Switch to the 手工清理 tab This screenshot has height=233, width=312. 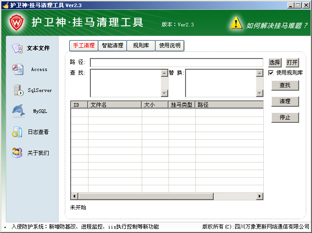pyautogui.click(x=84, y=46)
